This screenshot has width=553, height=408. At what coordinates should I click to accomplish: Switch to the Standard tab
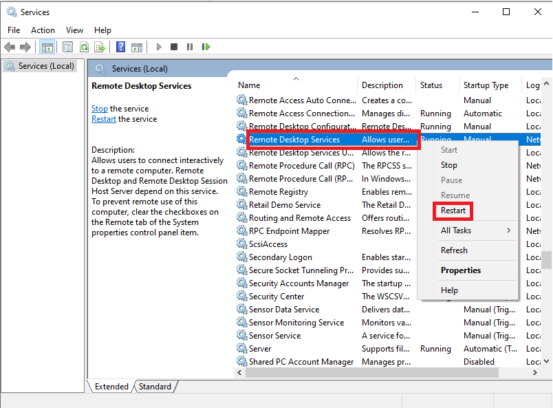155,387
